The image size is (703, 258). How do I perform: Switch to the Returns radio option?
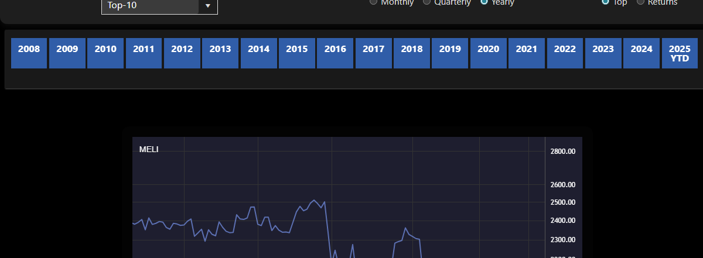pyautogui.click(x=640, y=2)
